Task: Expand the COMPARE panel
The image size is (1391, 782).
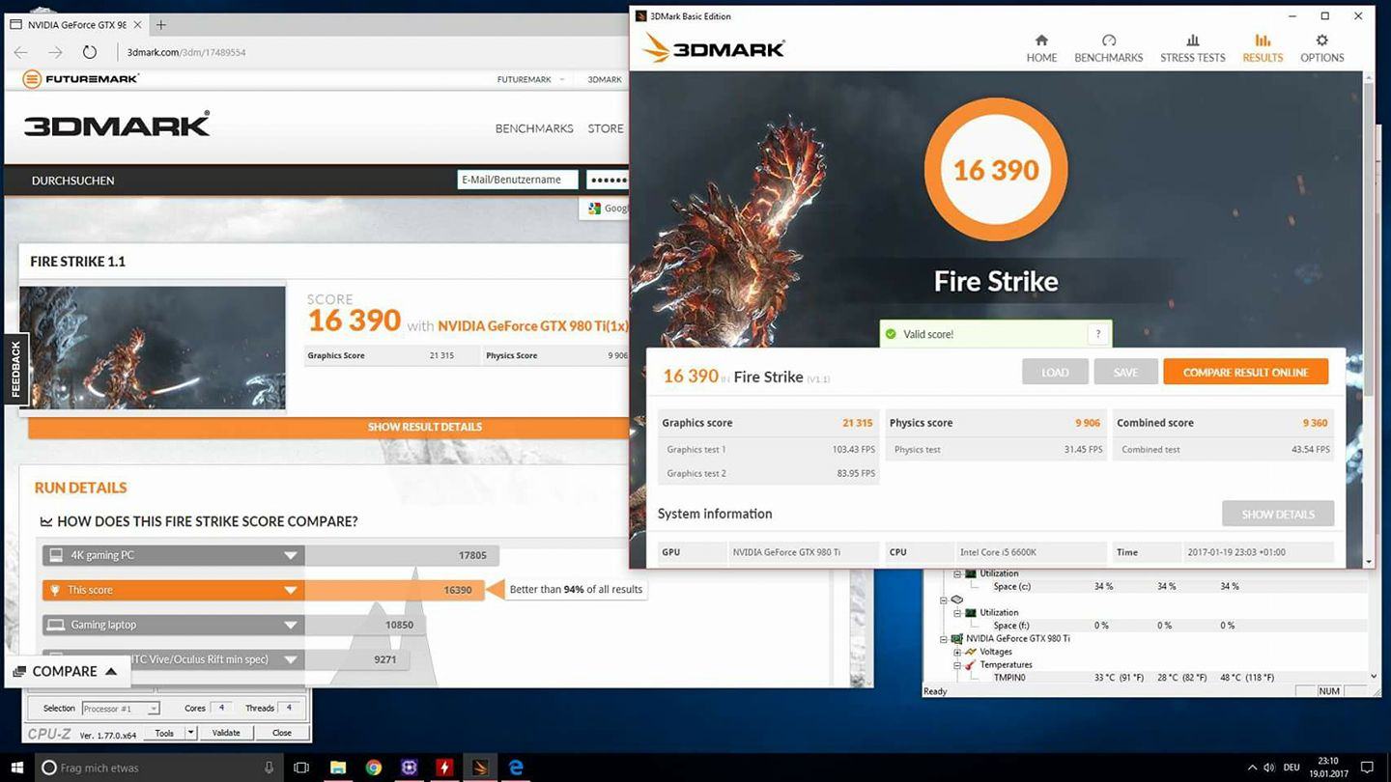Action: [66, 672]
